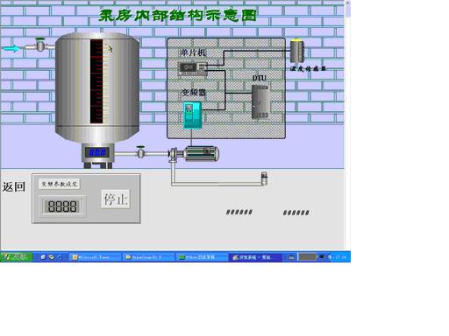Image resolution: width=449 pixels, height=336 pixels.
Task: Click the left ###### value readout
Action: tap(239, 212)
